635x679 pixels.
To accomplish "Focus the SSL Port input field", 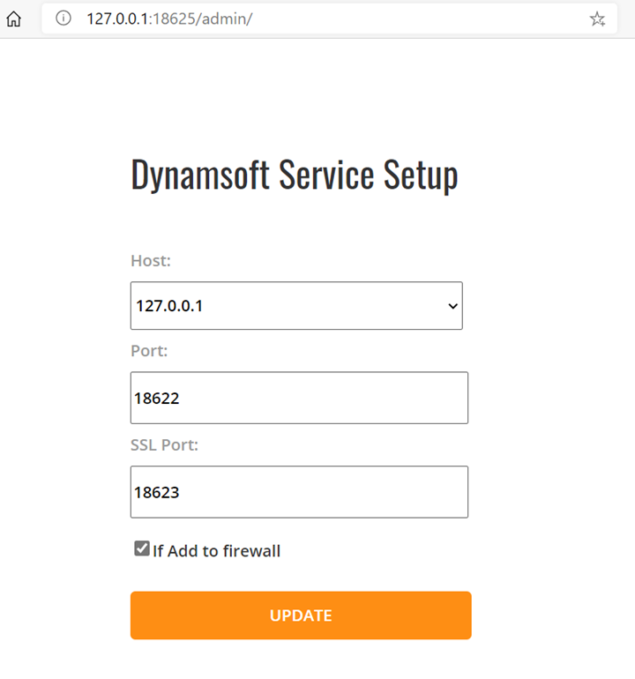I will pos(299,492).
